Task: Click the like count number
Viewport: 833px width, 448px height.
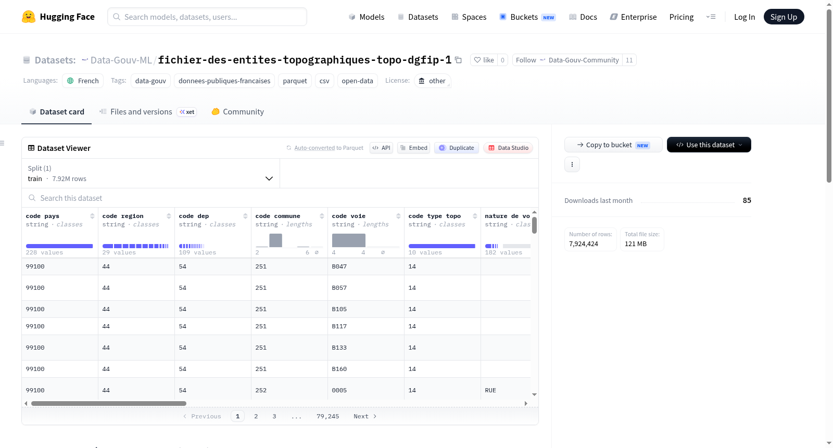Action: point(502,60)
